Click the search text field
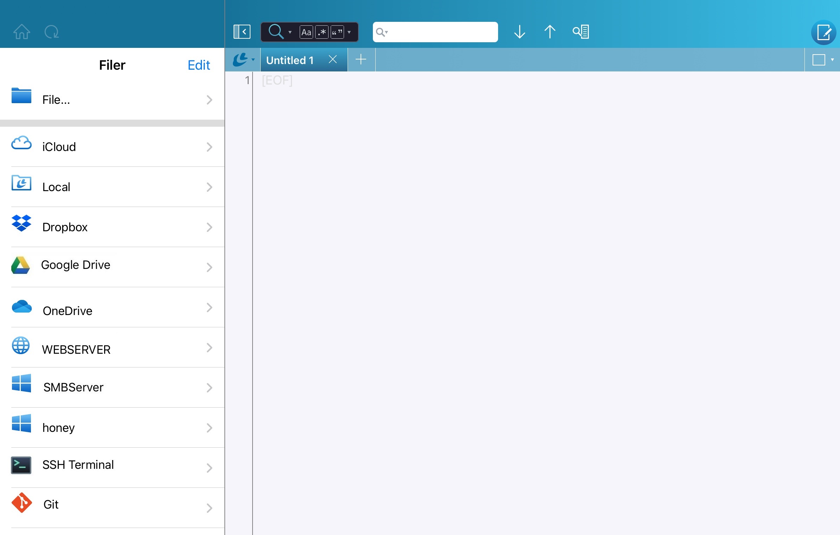This screenshot has height=535, width=840. [435, 32]
